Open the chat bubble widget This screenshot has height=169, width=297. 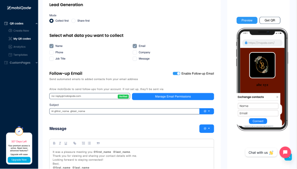pos(285,152)
